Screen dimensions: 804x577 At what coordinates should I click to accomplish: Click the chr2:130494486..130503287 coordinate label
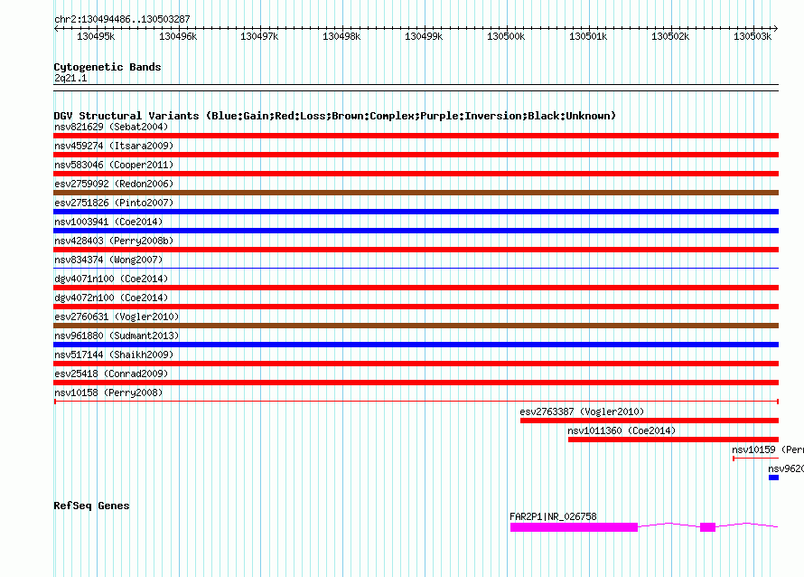point(122,19)
